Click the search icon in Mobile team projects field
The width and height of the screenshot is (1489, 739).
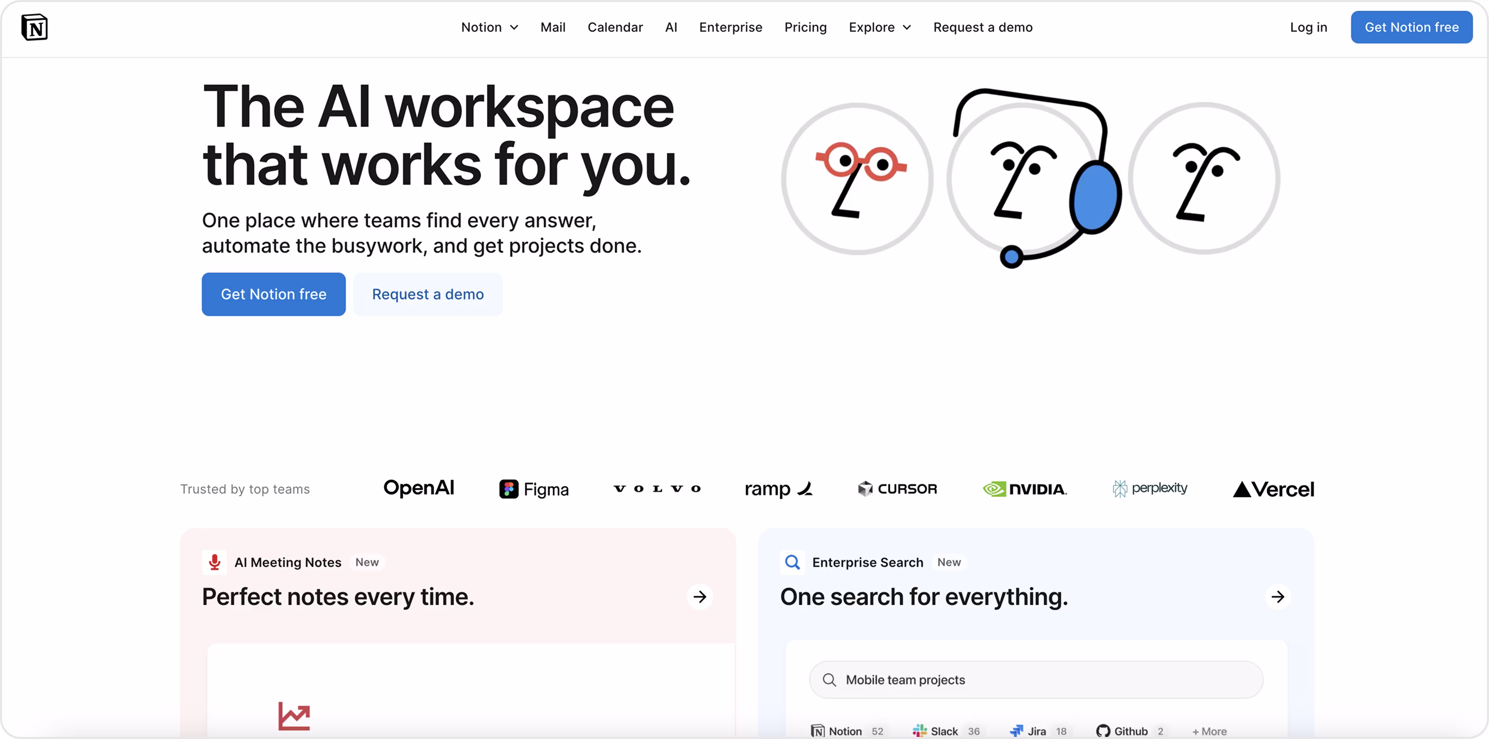pos(829,680)
